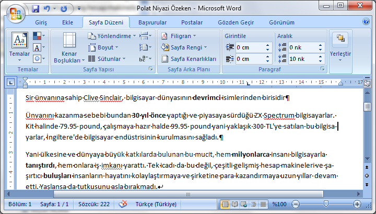
Task: Switch to the Görünüm tab
Action: pos(281,22)
